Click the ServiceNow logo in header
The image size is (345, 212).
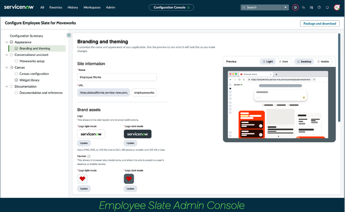point(19,7)
